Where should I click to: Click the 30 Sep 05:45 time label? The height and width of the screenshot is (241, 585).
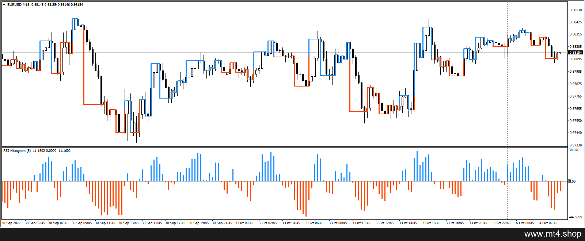coord(35,223)
